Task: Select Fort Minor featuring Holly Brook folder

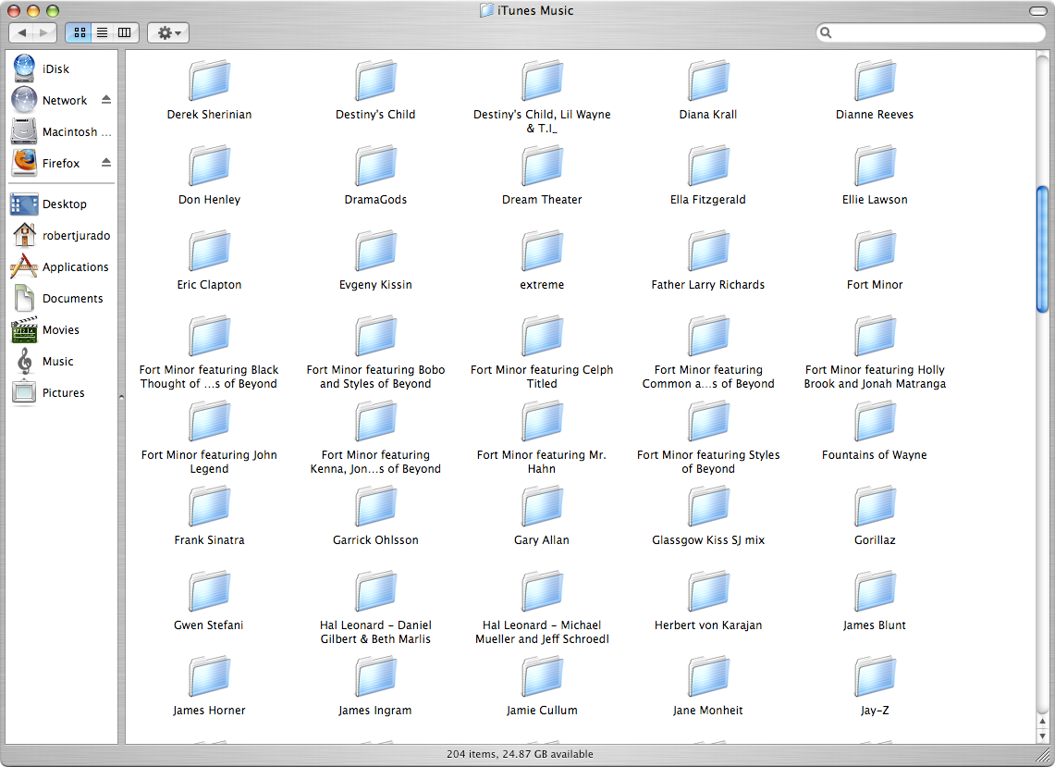Action: (875, 353)
